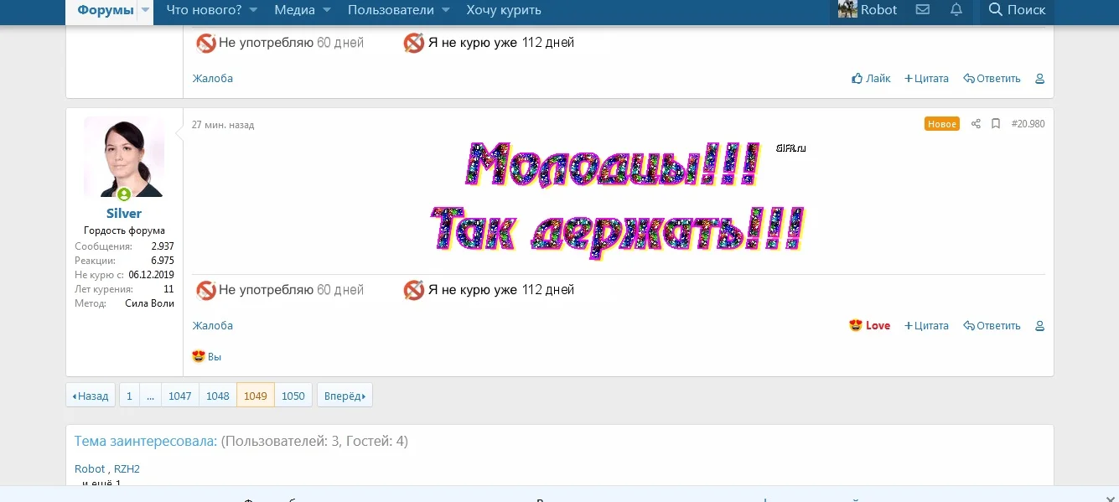Image resolution: width=1119 pixels, height=502 pixels.
Task: Toggle the Love reaction on Silver's post
Action: tap(869, 325)
